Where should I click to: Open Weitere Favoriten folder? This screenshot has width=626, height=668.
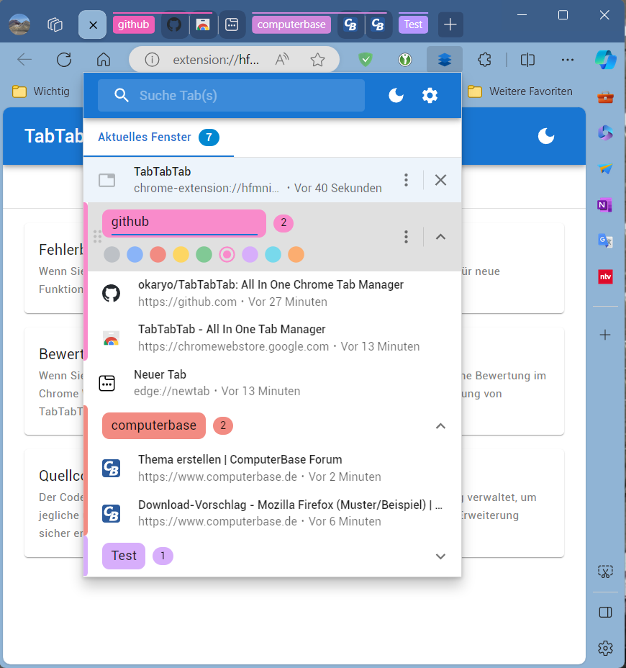(x=520, y=91)
